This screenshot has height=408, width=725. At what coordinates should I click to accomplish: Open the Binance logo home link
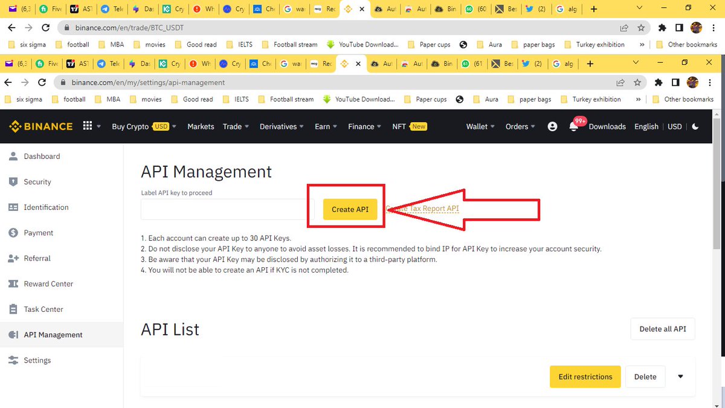coord(40,126)
